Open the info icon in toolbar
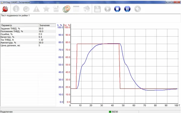This screenshot has height=113, width=181. [x=16, y=9]
